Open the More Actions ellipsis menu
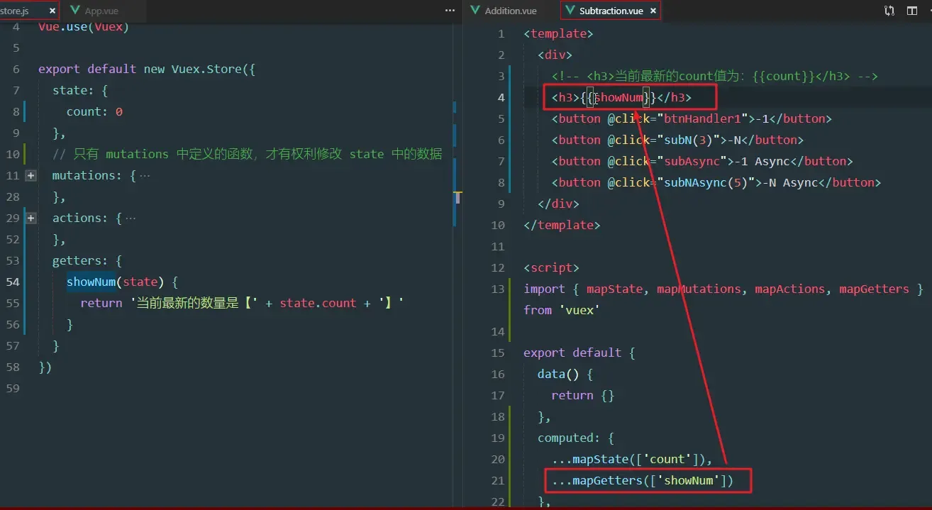This screenshot has width=932, height=510. pyautogui.click(x=449, y=11)
